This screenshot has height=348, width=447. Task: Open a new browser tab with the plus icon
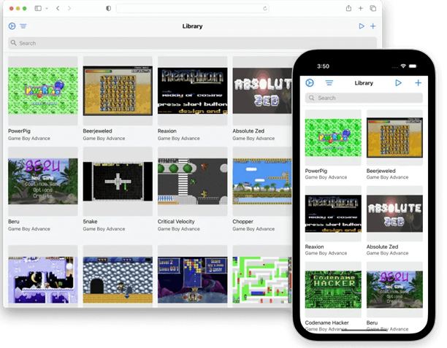point(361,8)
